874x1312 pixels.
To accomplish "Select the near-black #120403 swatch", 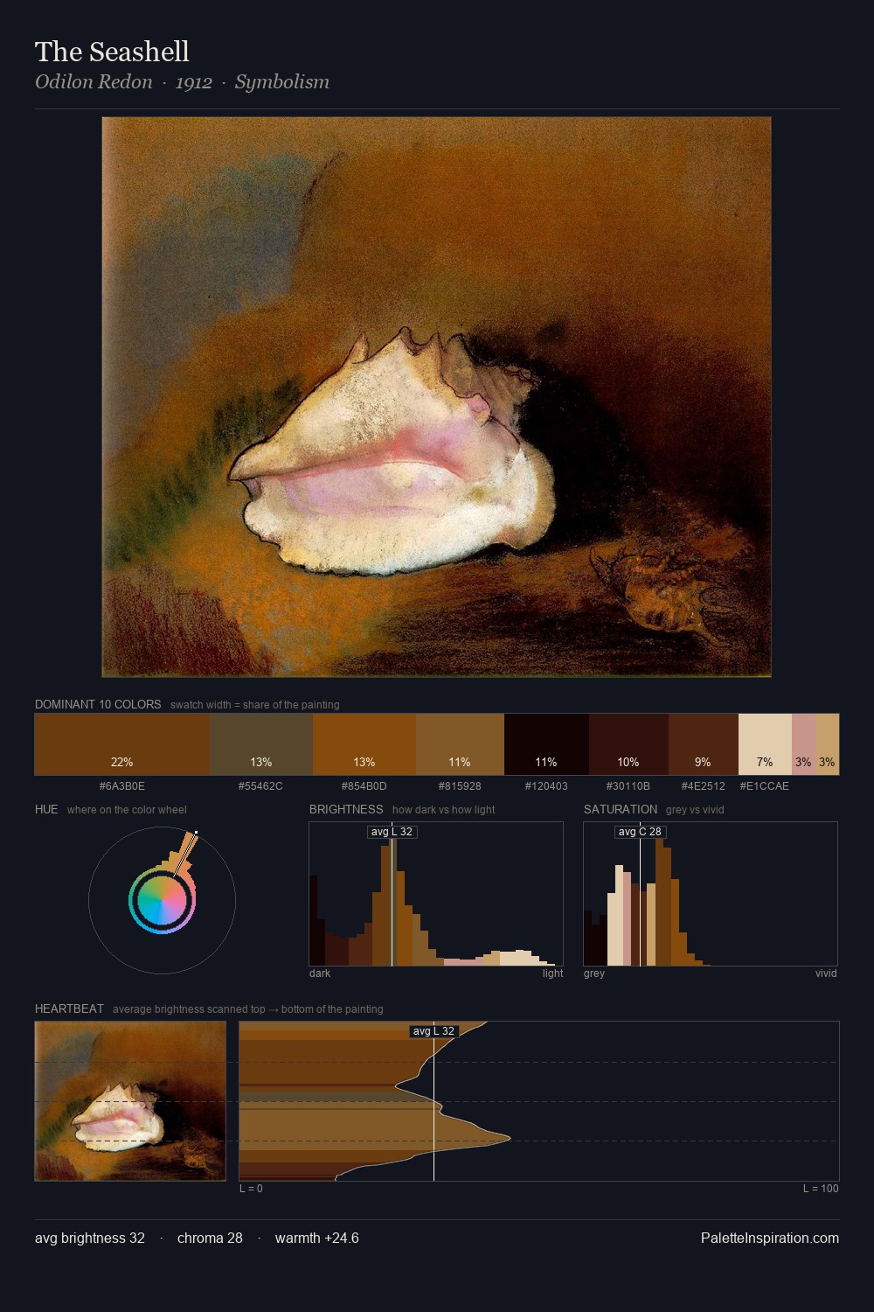I will tap(546, 744).
